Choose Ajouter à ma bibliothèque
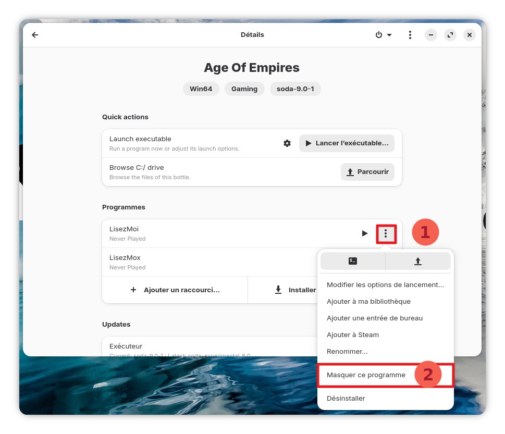The image size is (505, 434). click(x=368, y=302)
